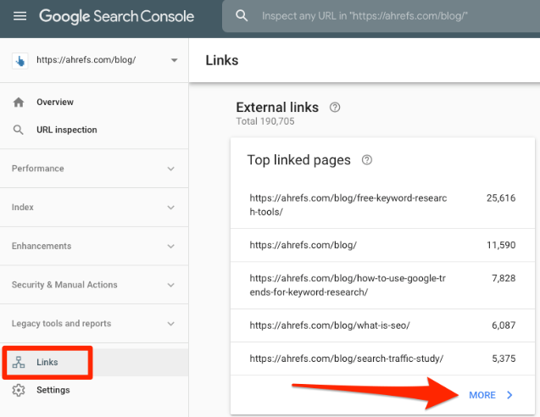Open the Links report in the sidebar
540x417 pixels.
47,362
